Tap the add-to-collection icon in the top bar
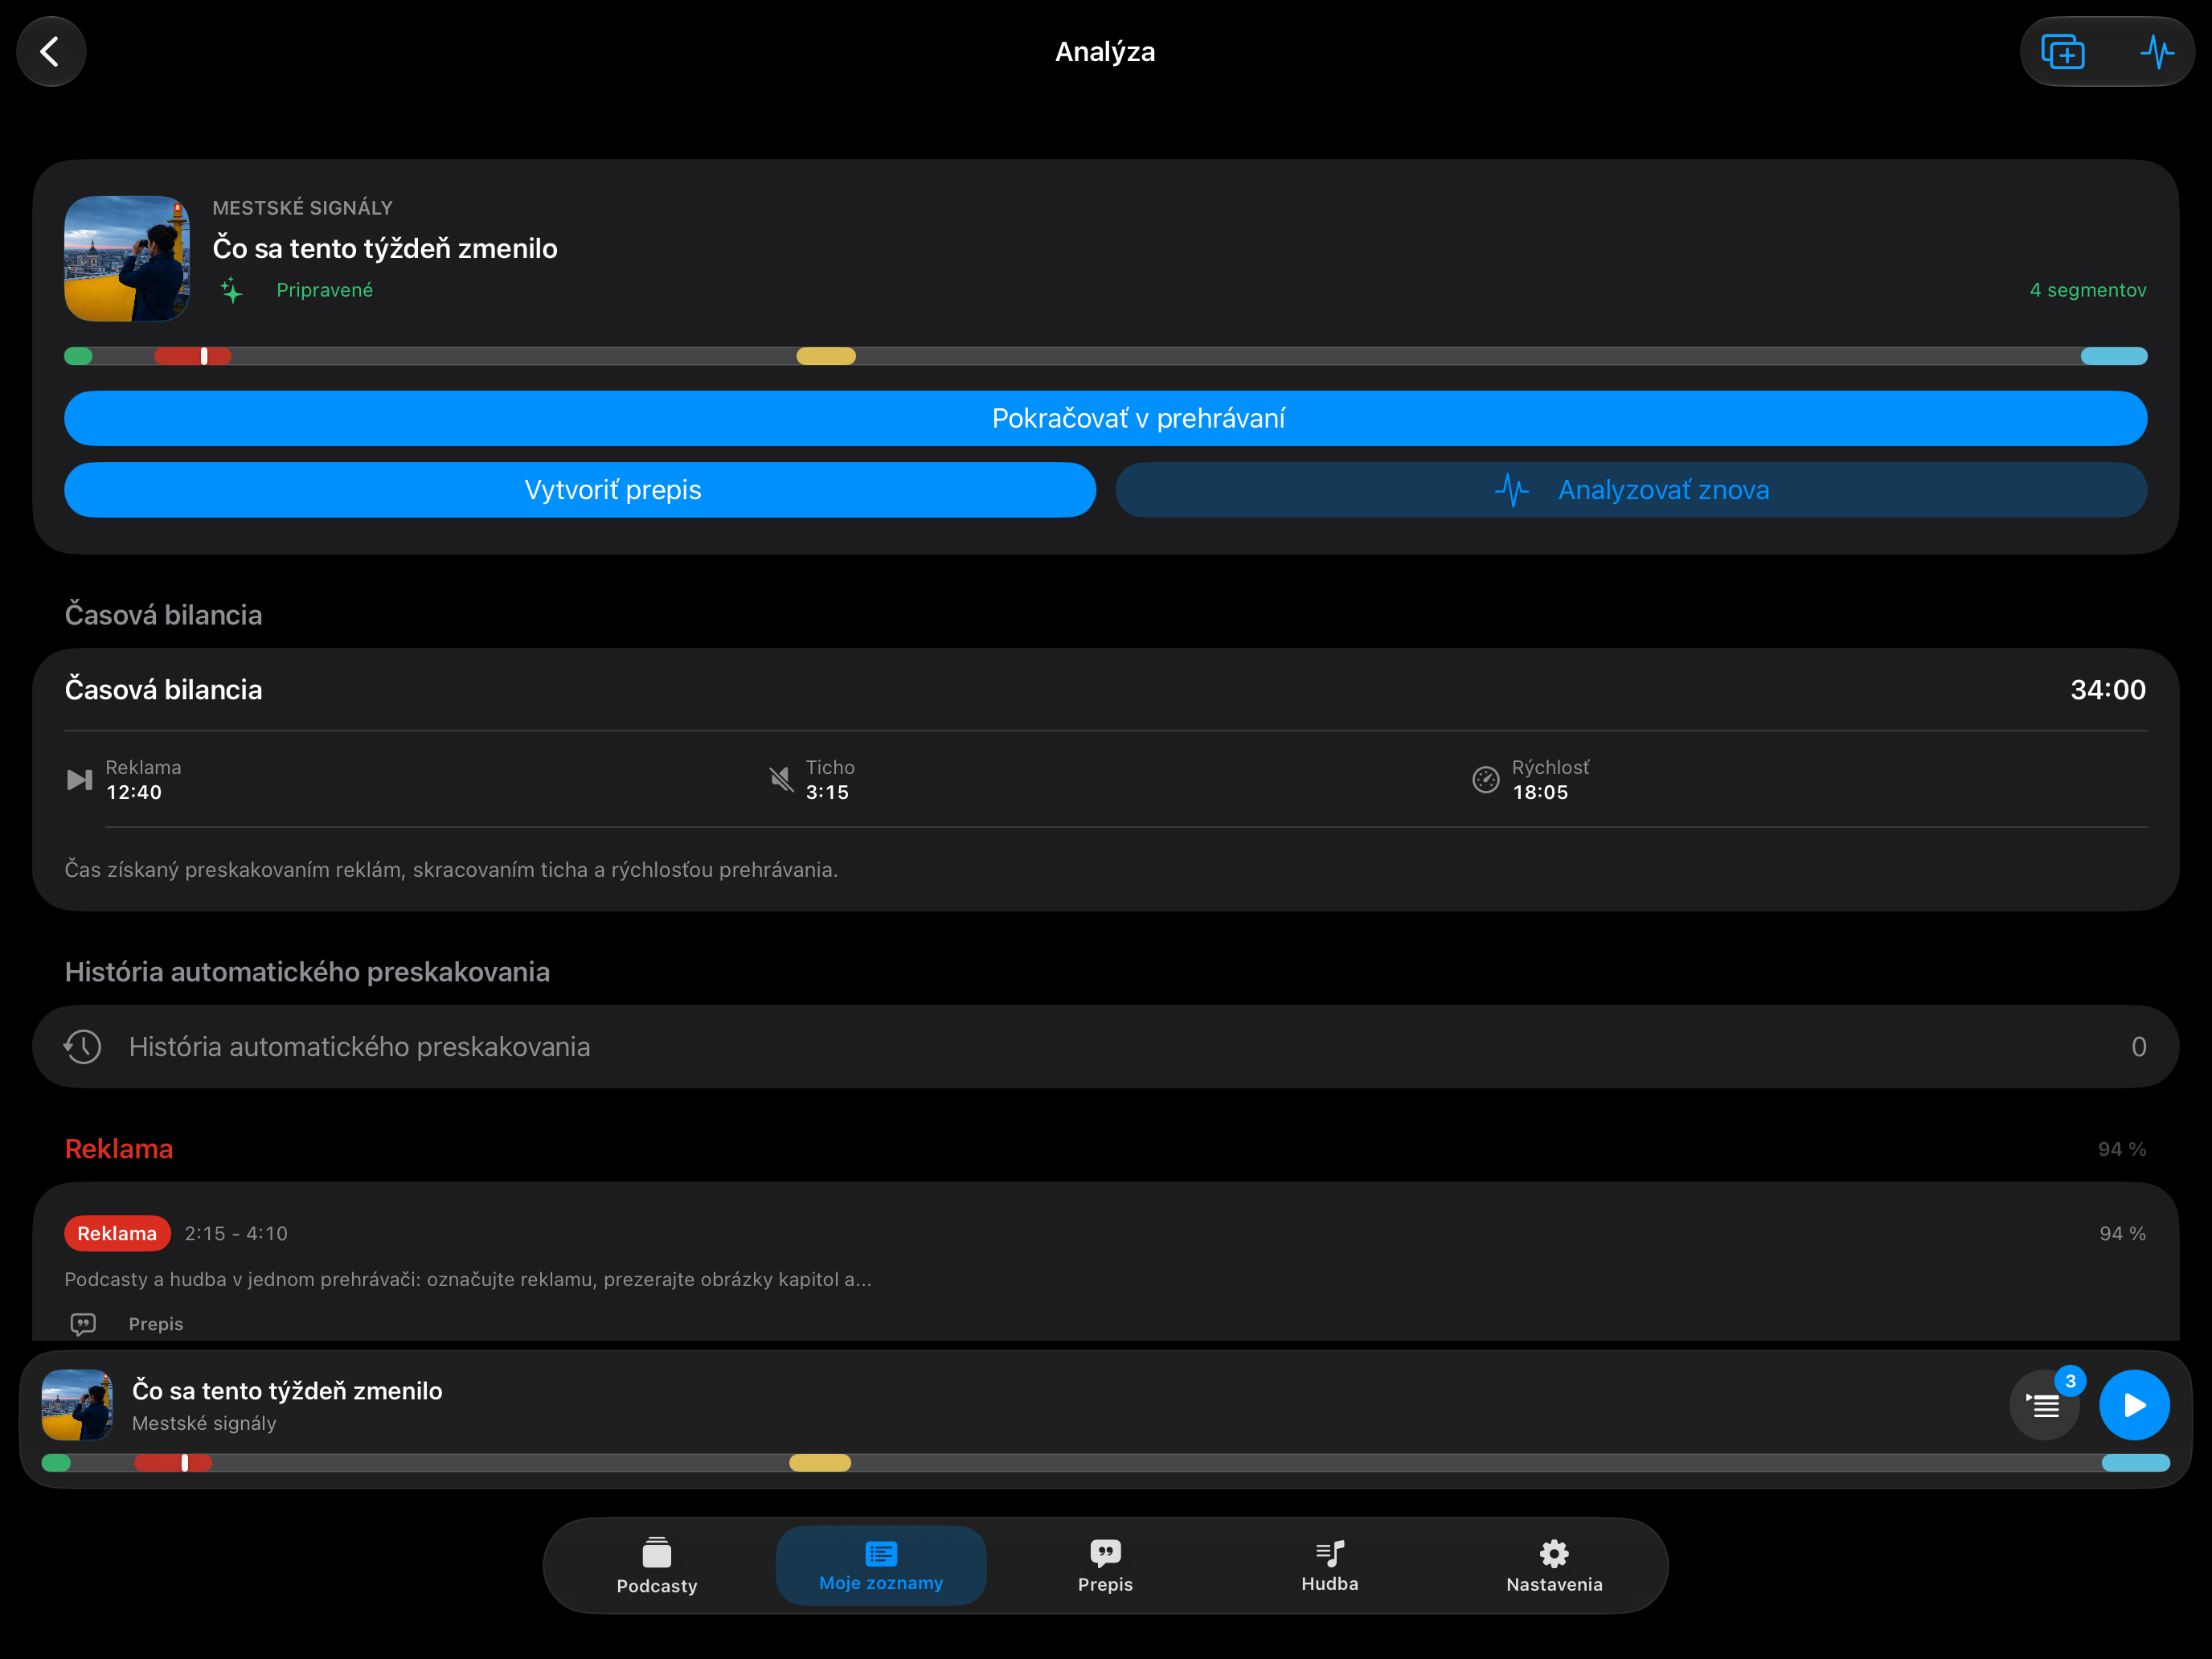Image resolution: width=2212 pixels, height=1659 pixels. pos(2062,52)
